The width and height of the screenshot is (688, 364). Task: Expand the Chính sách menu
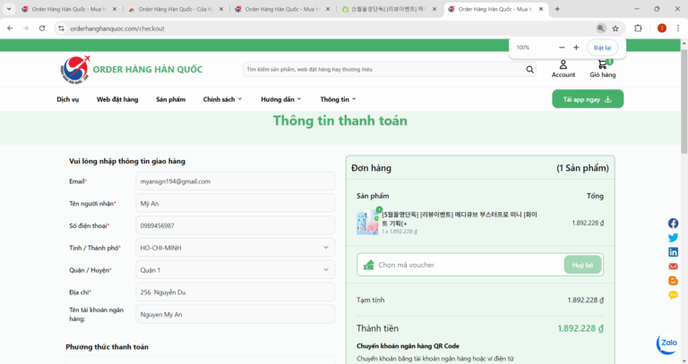click(222, 99)
